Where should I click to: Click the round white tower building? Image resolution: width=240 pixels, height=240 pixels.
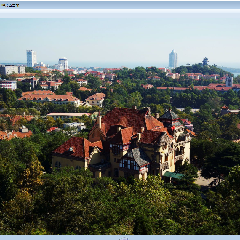click(x=63, y=63)
